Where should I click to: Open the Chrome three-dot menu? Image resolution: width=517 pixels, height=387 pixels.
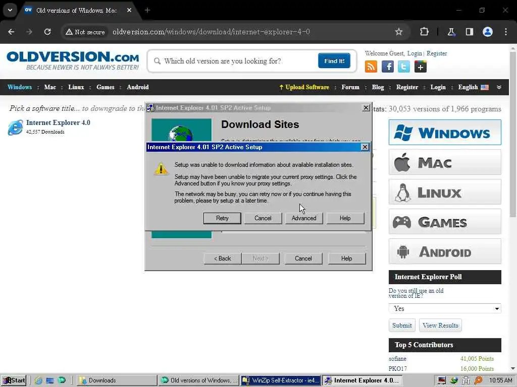506,32
